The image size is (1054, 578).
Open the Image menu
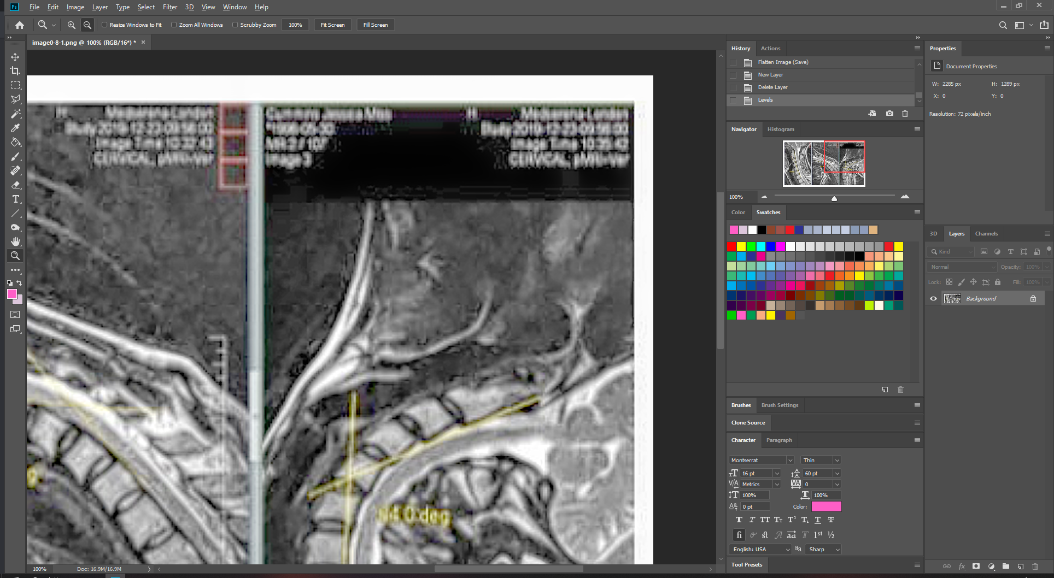(x=75, y=7)
